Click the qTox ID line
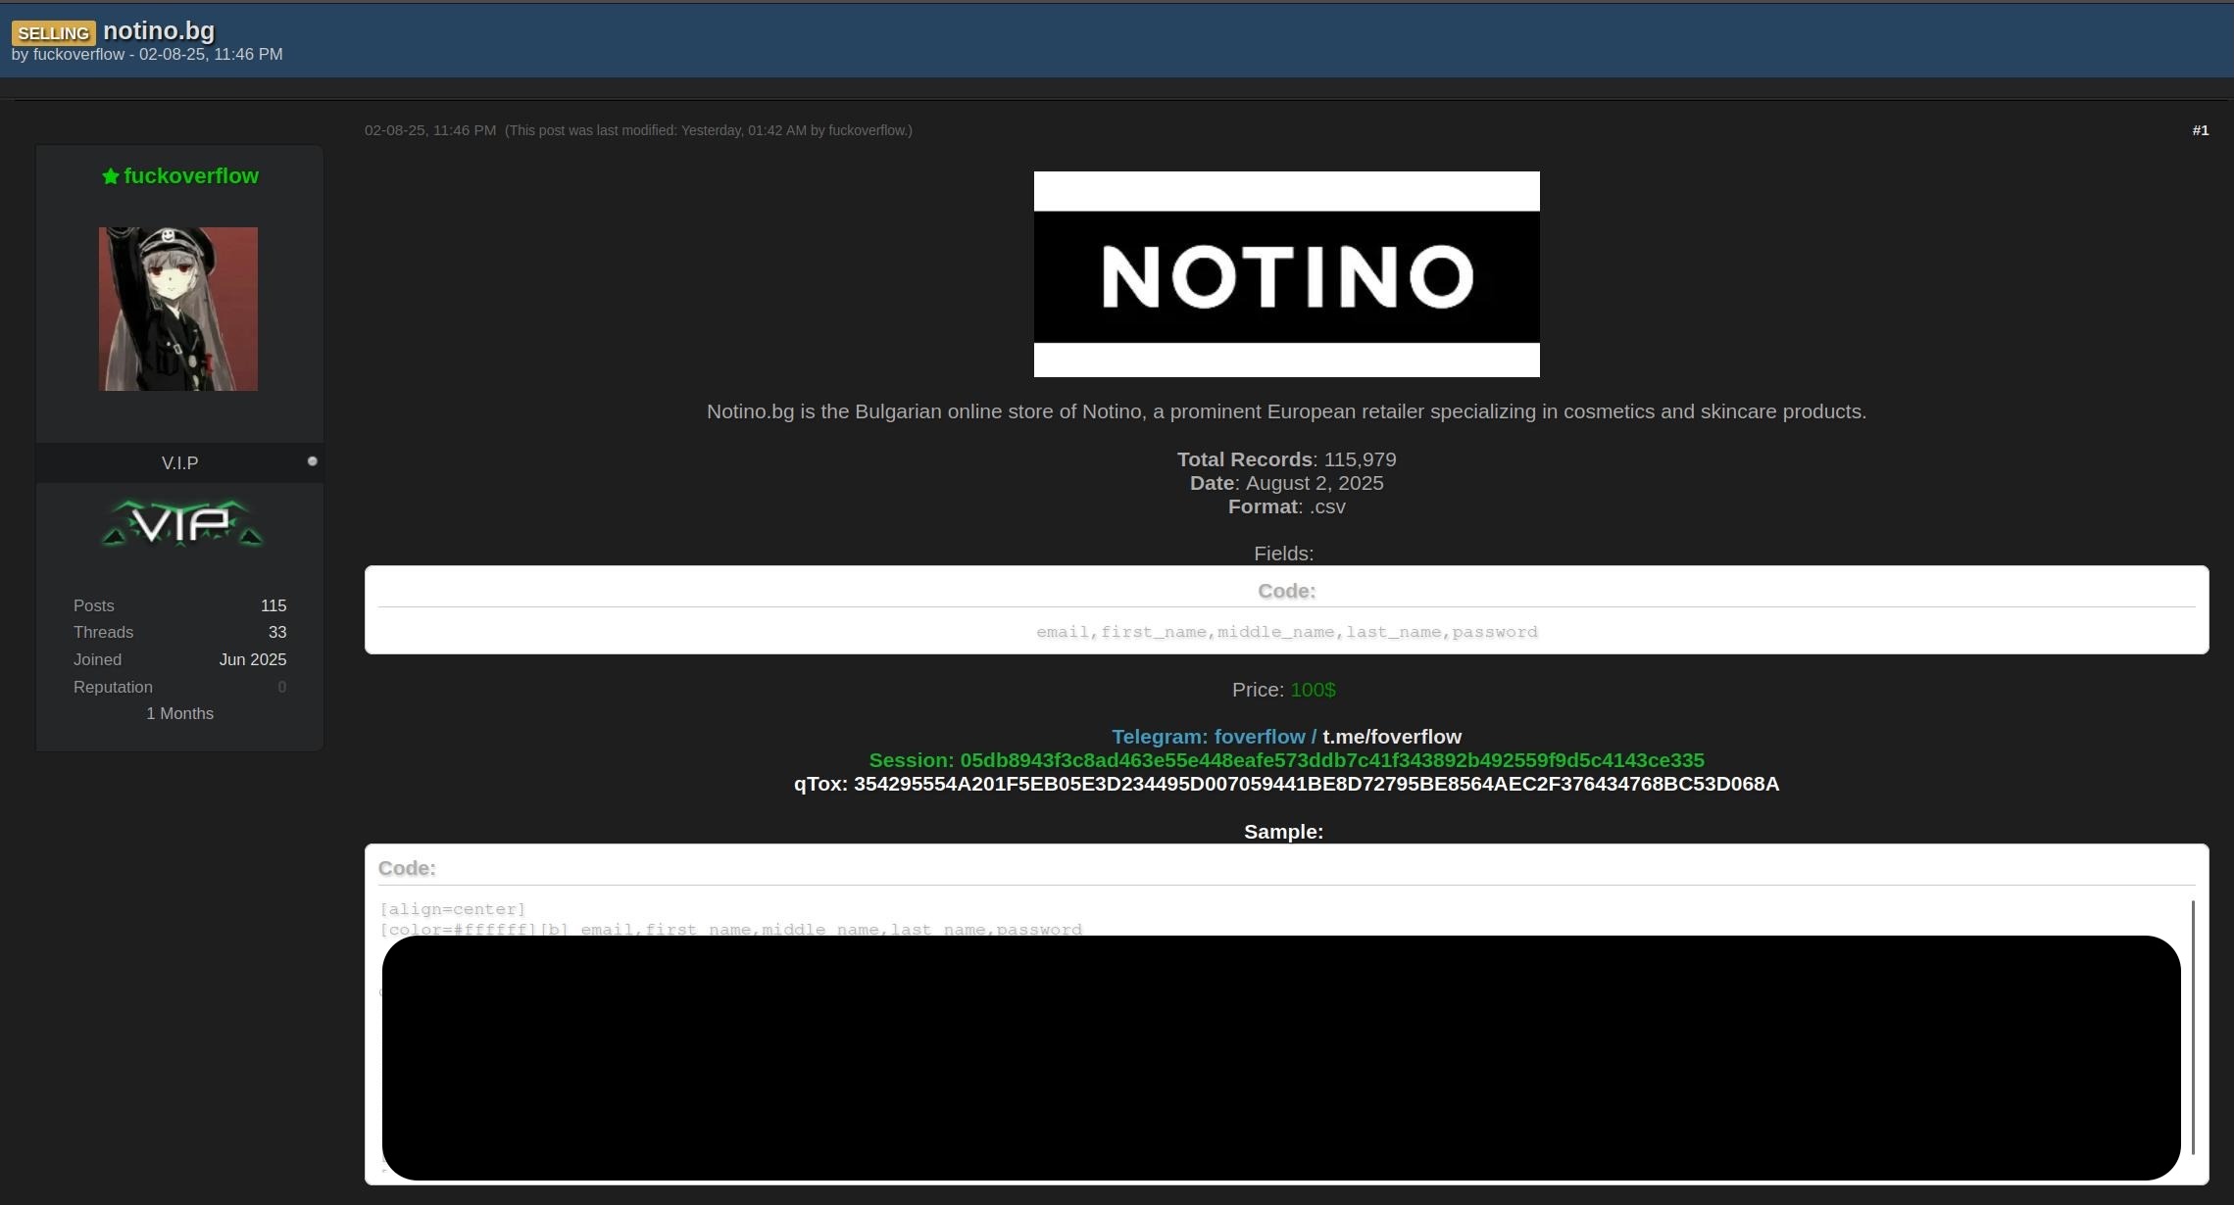The height and width of the screenshot is (1205, 2234). [x=1286, y=784]
